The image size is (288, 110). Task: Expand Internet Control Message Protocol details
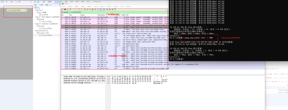coord(62,83)
